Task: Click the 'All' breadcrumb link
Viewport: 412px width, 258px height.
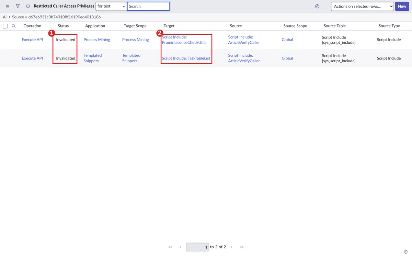Action: (5, 17)
